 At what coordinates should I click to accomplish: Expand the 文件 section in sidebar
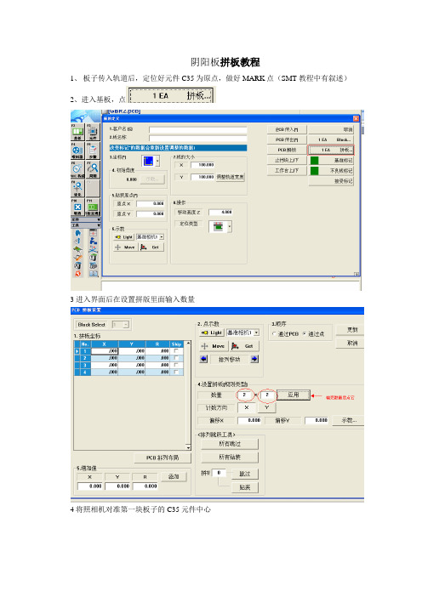click(85, 219)
